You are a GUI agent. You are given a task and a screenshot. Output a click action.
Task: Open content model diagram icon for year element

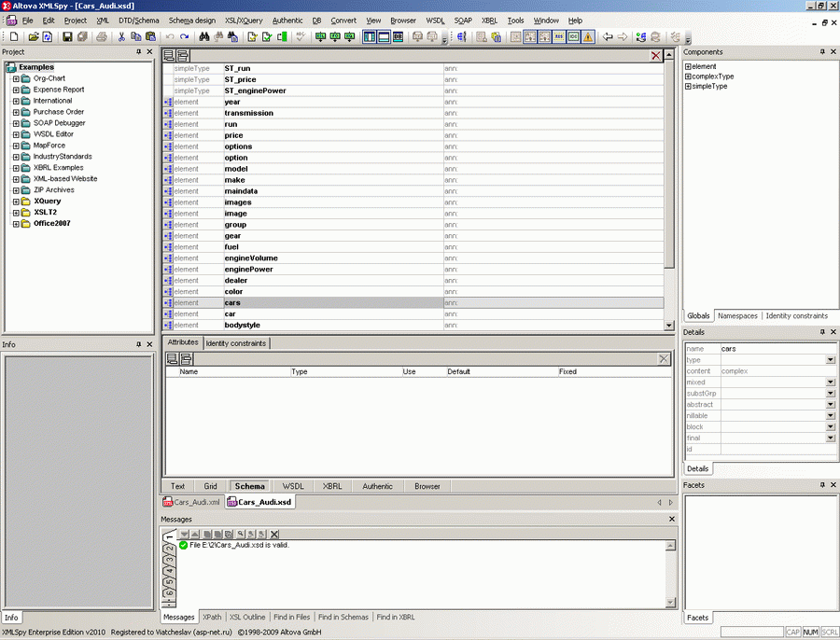tap(168, 102)
